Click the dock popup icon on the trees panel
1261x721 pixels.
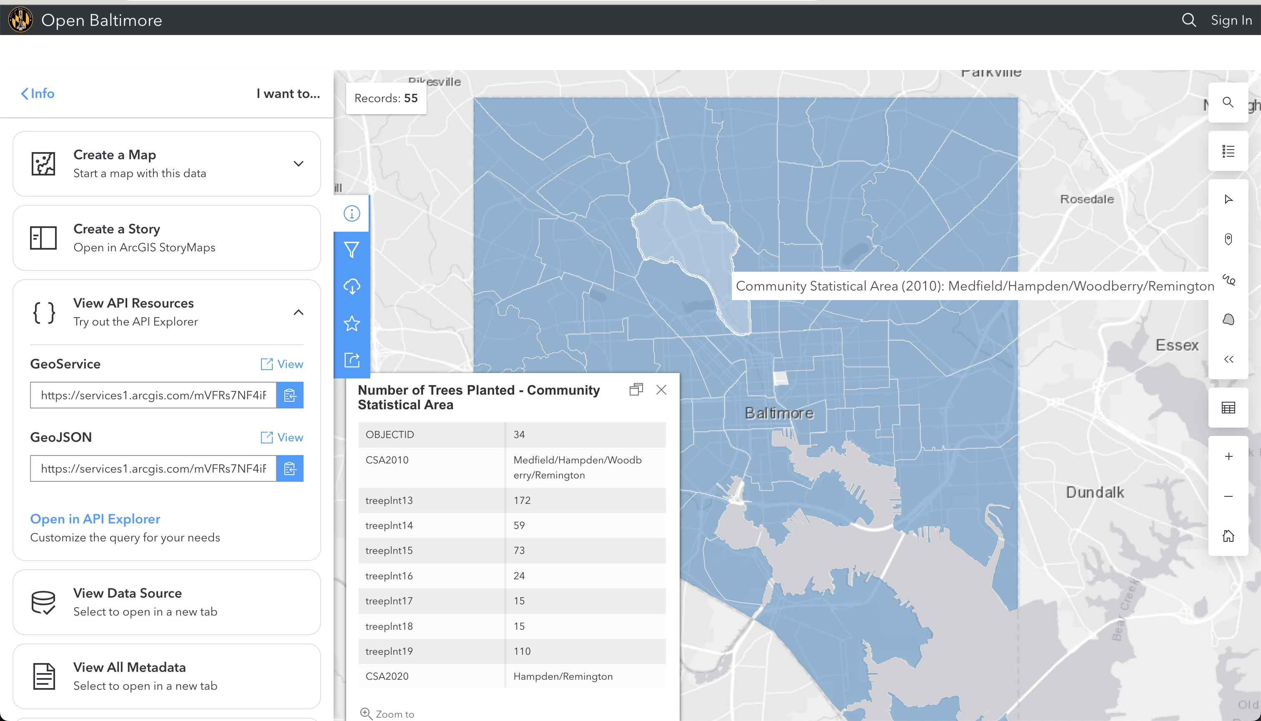(636, 390)
